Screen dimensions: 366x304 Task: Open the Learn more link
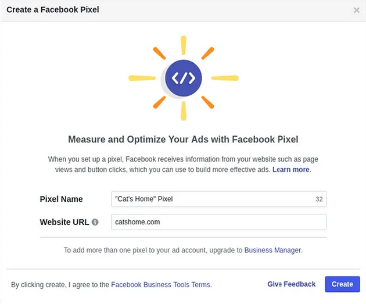tap(291, 170)
